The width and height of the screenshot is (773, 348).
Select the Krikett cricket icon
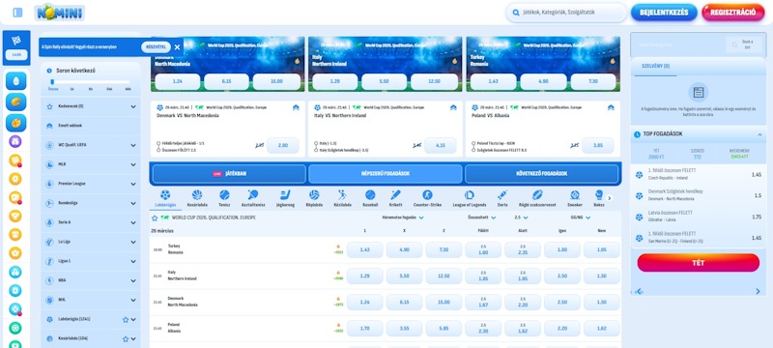click(396, 195)
